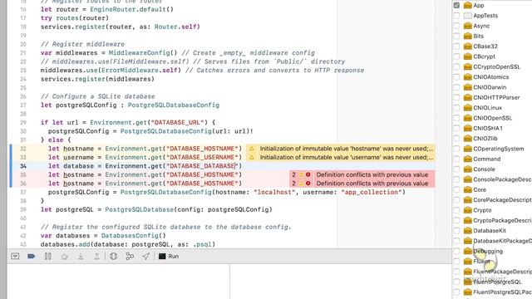Click line number 29 in gutter

[x=22, y=122]
